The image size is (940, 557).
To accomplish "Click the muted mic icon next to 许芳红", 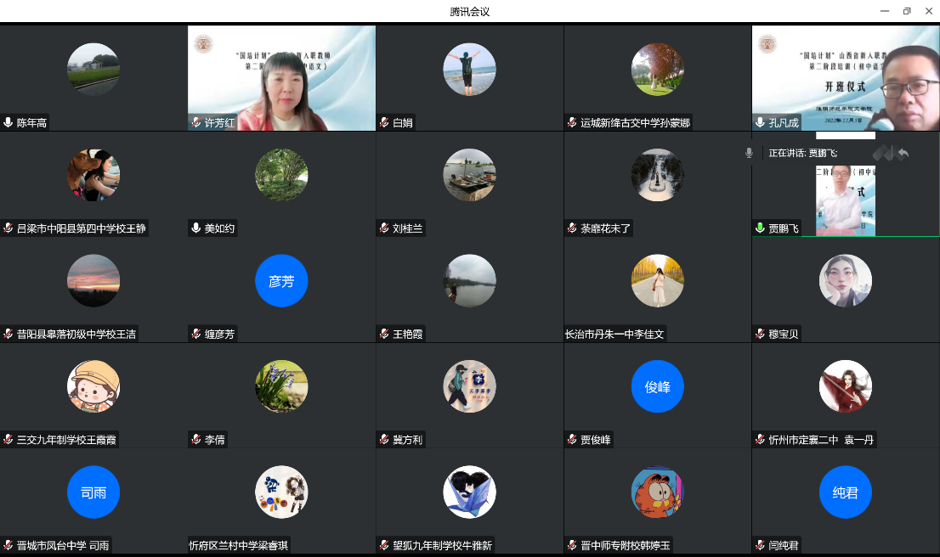I will pyautogui.click(x=196, y=123).
